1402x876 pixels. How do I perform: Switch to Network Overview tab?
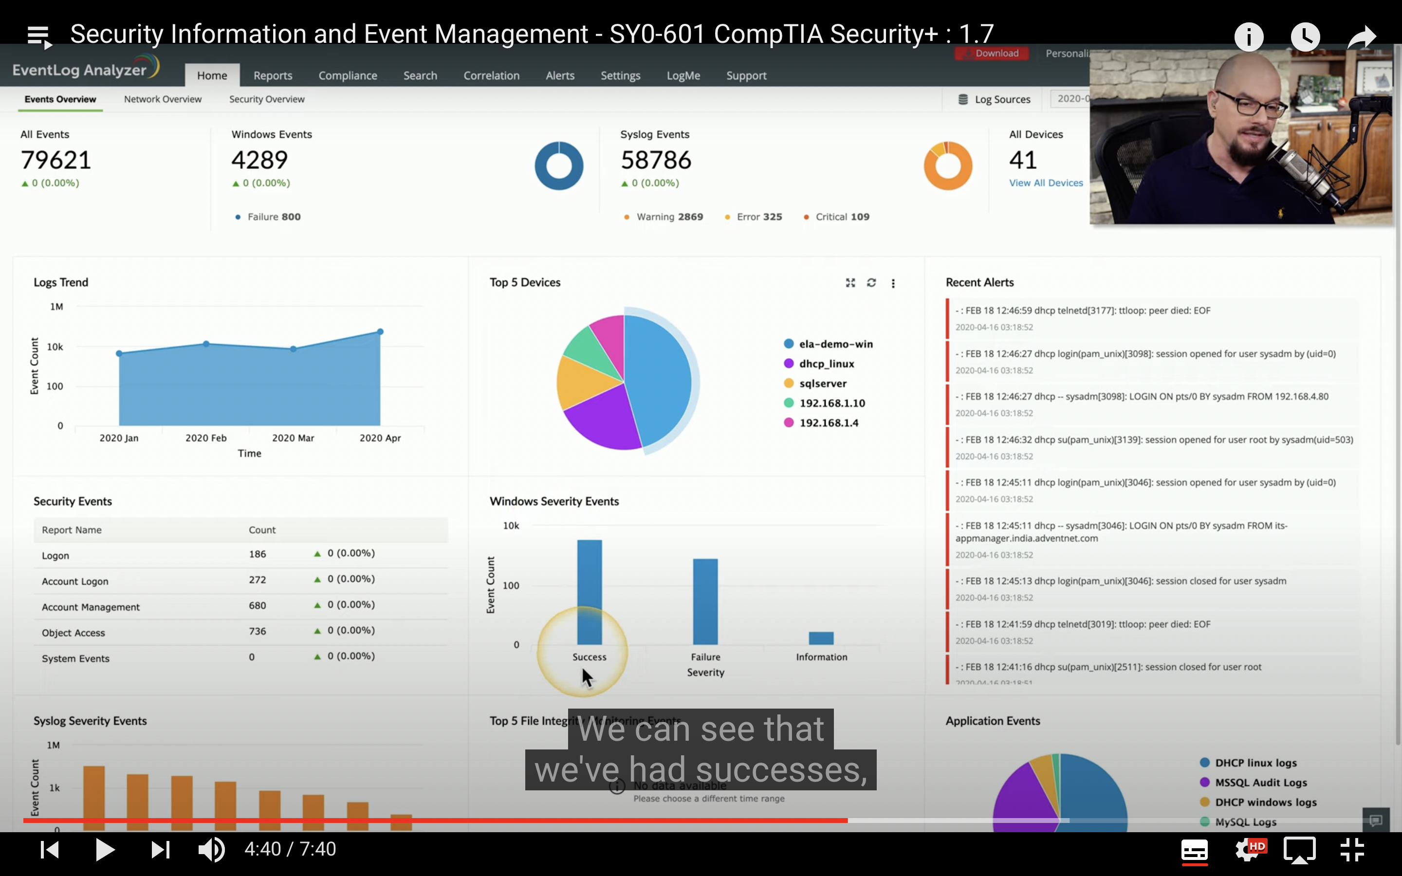[162, 100]
